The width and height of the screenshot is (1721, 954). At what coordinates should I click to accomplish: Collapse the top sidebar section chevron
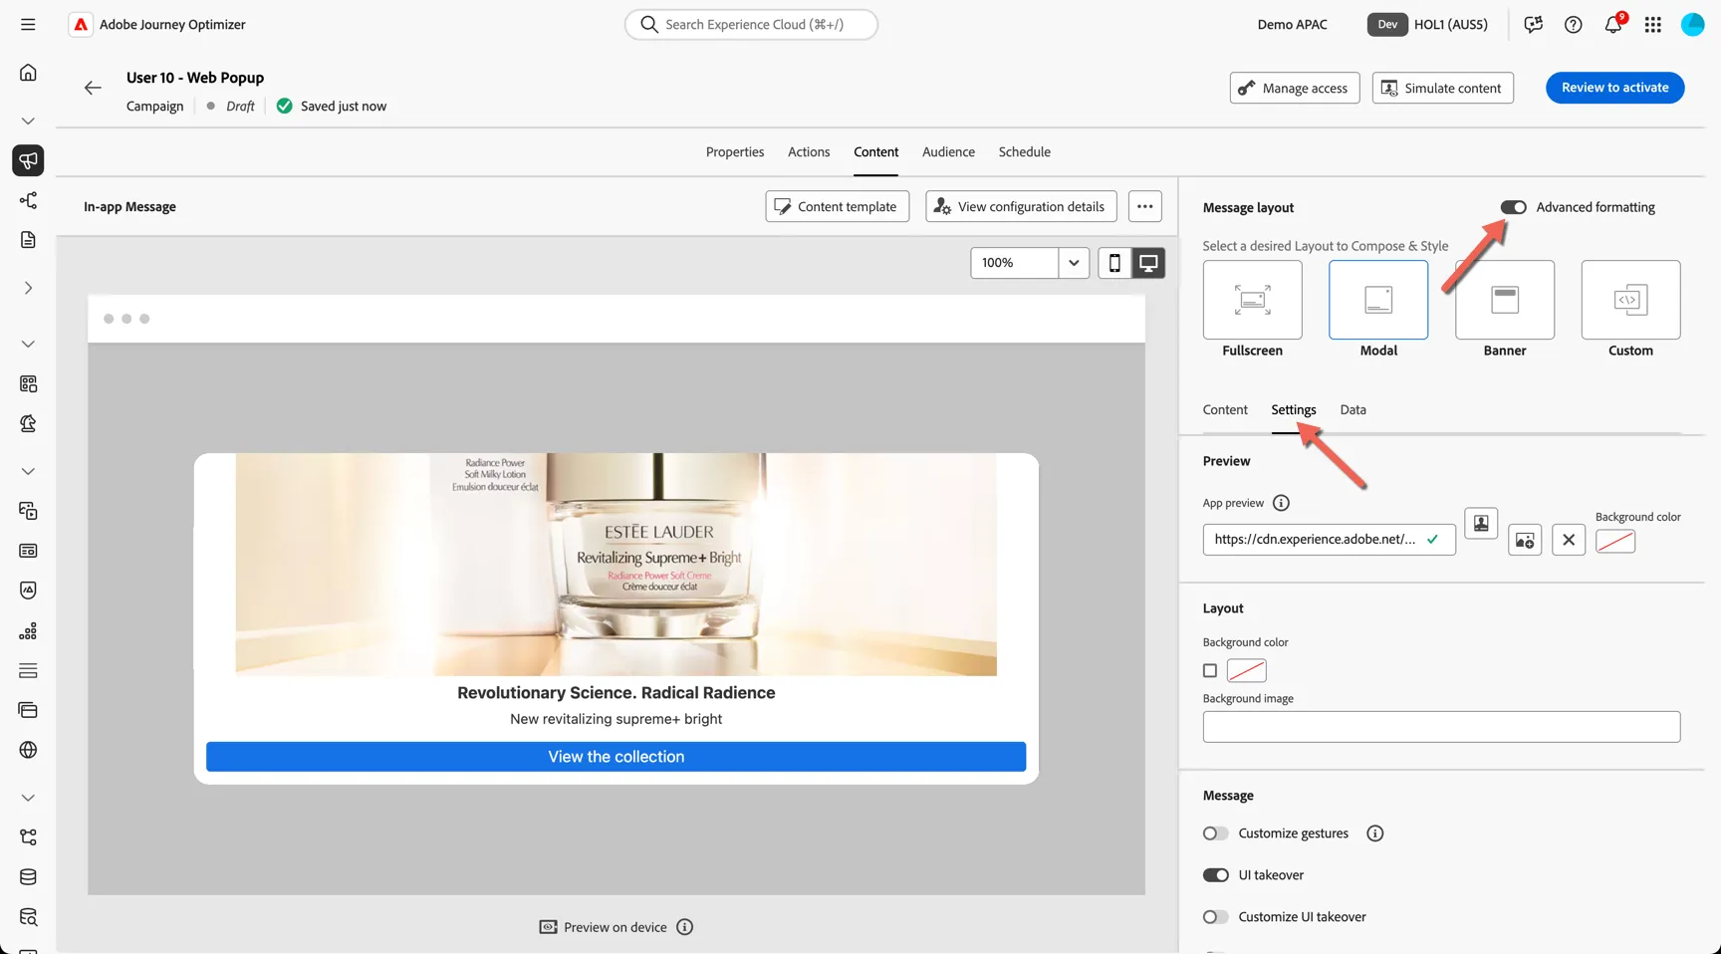28,120
